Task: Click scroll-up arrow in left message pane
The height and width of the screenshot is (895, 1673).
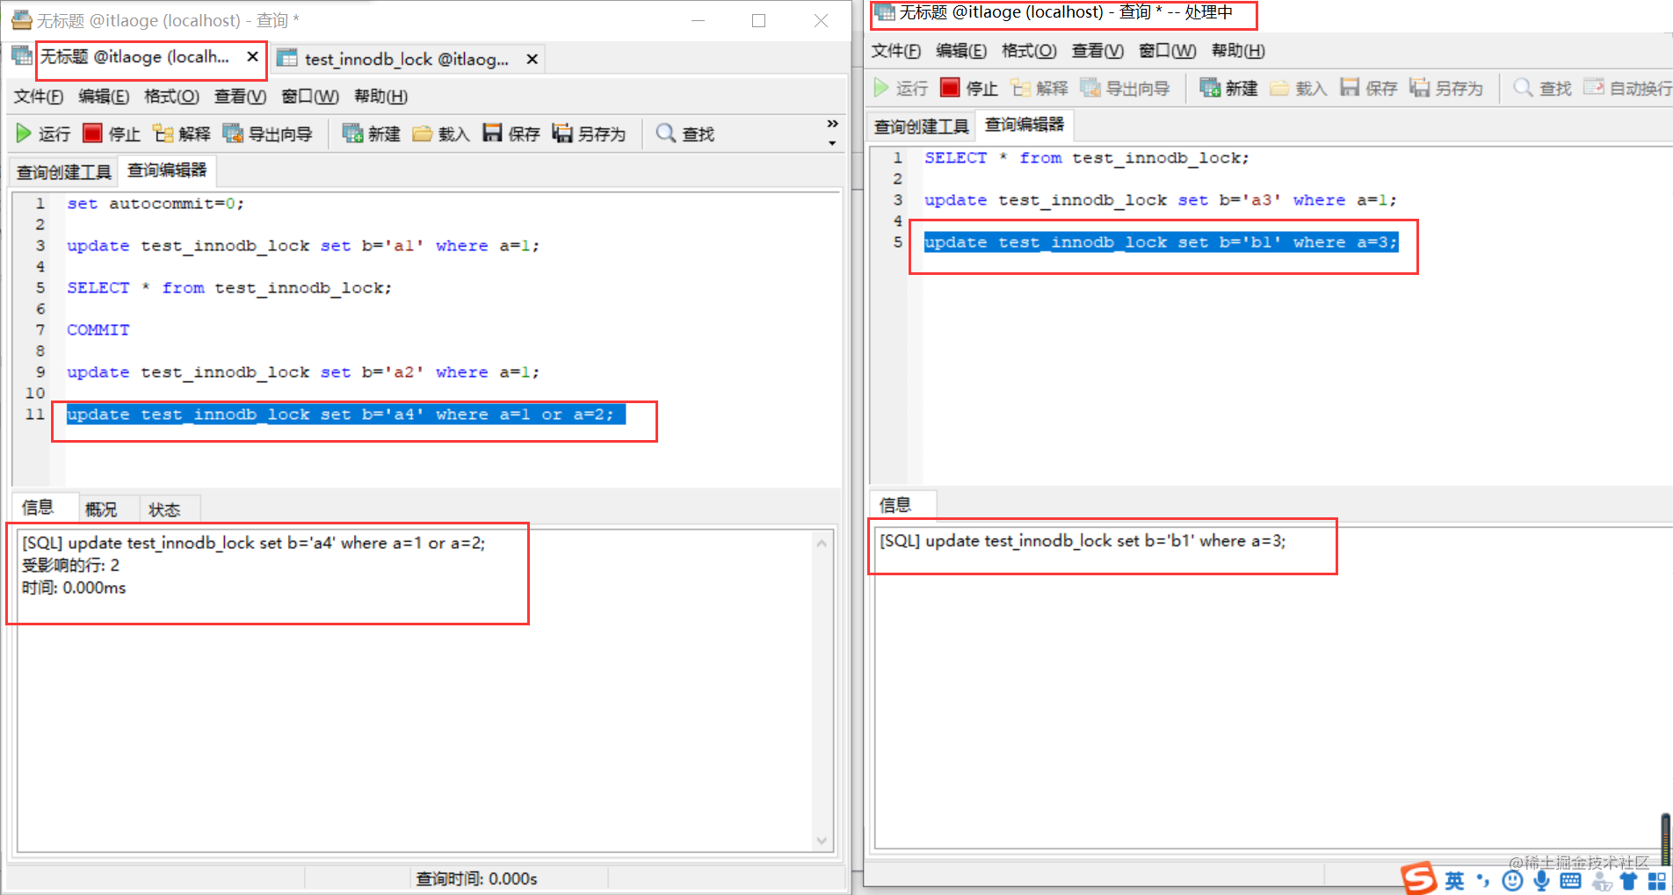Action: (822, 543)
